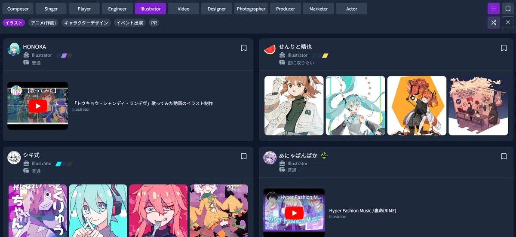Viewport: 516px width, 237px height.
Task: Select the Engineer category tab
Action: click(117, 9)
